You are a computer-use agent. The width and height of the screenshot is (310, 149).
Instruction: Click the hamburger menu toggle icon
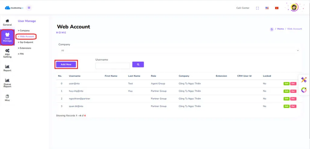click(x=29, y=8)
